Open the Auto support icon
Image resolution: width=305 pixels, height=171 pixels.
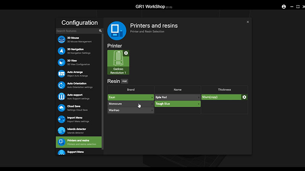tap(61, 97)
